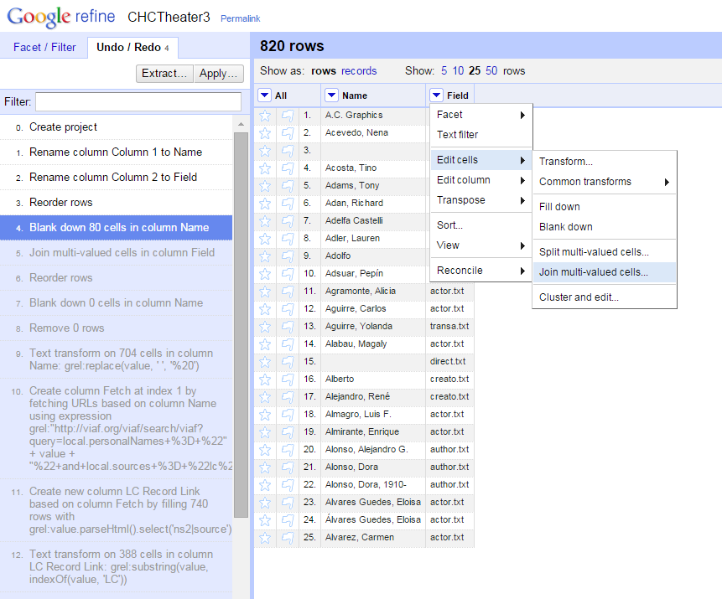Flag the Adams, Tony row

[x=288, y=186]
